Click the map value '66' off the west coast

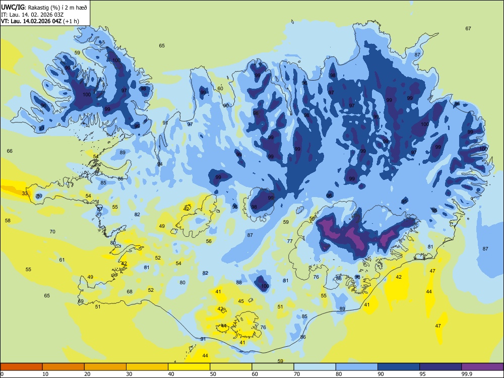pos(10,151)
